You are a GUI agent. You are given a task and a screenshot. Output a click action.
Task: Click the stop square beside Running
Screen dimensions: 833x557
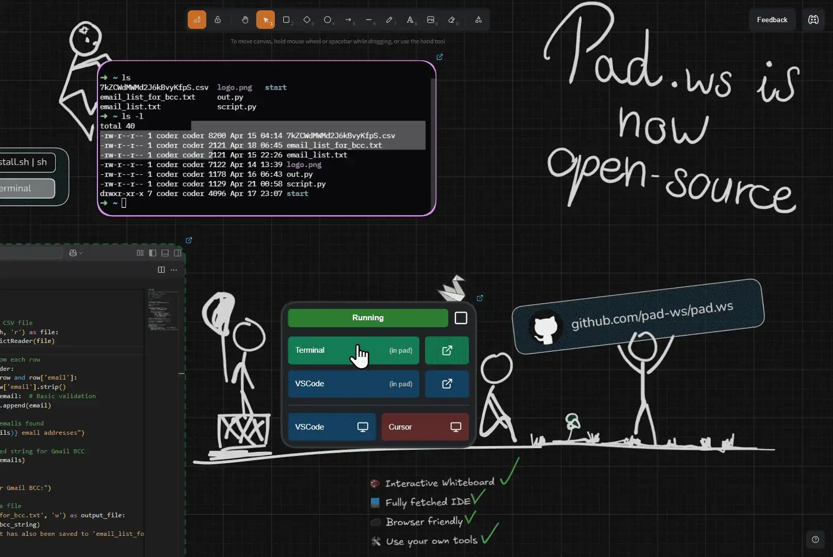[x=461, y=318]
